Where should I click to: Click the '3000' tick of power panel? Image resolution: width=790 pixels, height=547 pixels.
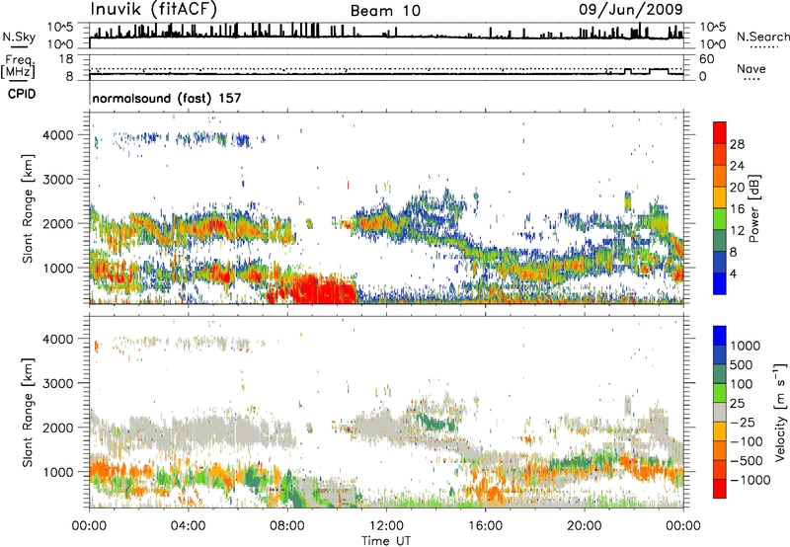coord(57,180)
